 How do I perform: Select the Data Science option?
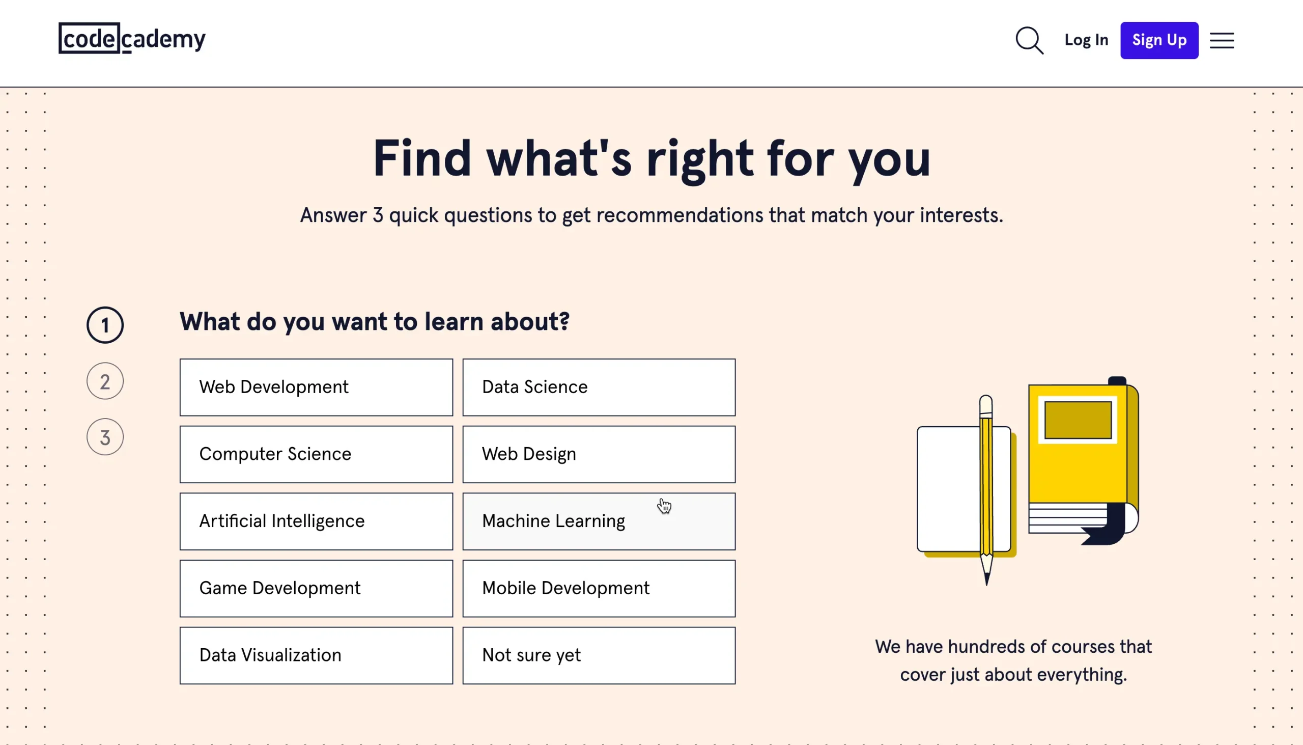click(x=599, y=387)
